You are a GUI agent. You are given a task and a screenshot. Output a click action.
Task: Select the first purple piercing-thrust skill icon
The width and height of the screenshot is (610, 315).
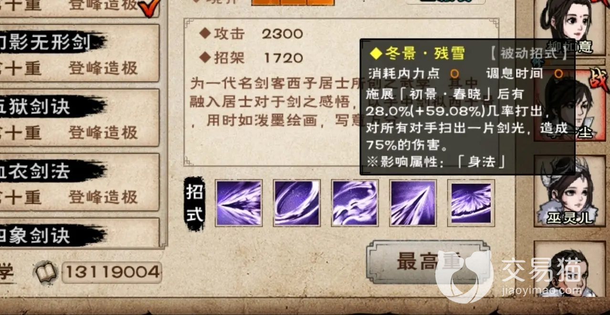(239, 203)
